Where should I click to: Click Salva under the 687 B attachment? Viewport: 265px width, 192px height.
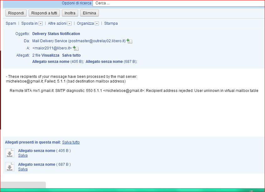tap(23, 169)
